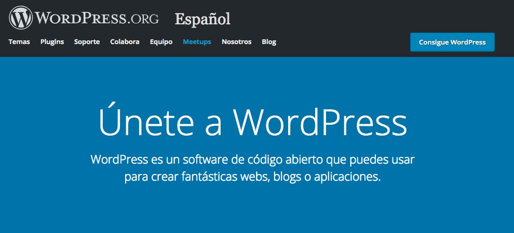The image size is (514, 233).
Task: Select Colabora in the navigation bar
Action: pyautogui.click(x=125, y=42)
